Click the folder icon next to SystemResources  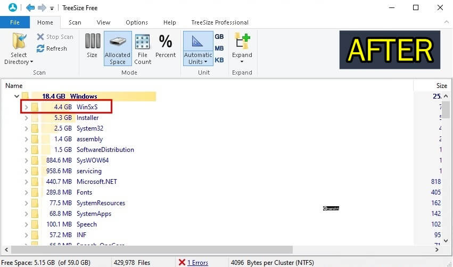[x=35, y=204]
